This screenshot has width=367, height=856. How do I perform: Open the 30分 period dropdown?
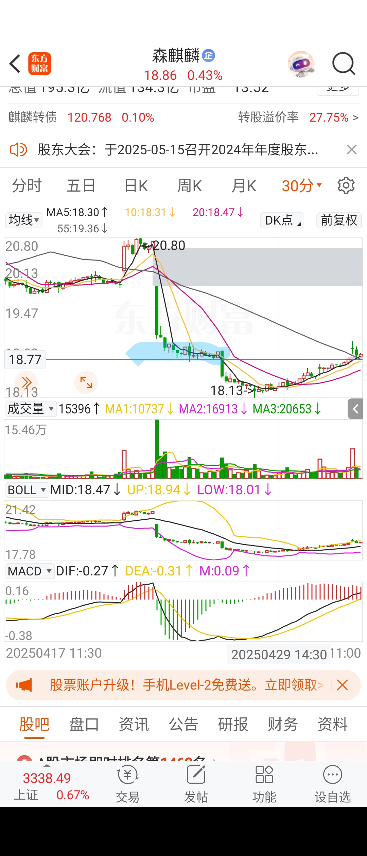(302, 186)
